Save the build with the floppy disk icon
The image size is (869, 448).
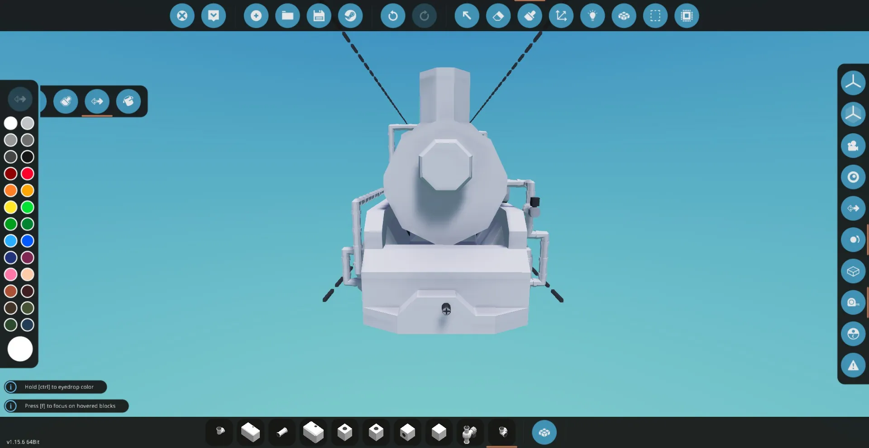(x=319, y=16)
